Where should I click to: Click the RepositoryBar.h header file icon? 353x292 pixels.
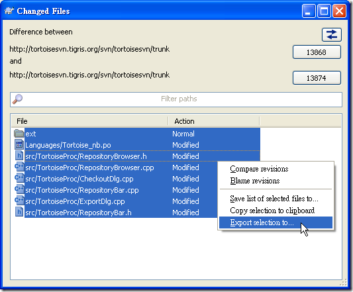click(x=19, y=212)
